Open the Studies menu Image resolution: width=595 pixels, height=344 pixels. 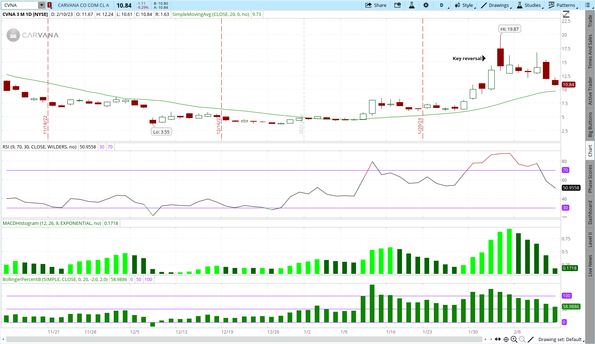tap(529, 5)
